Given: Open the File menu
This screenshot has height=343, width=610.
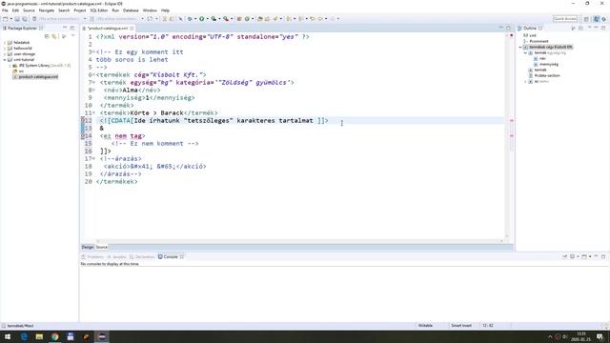Looking at the screenshot, I should click(5, 10).
